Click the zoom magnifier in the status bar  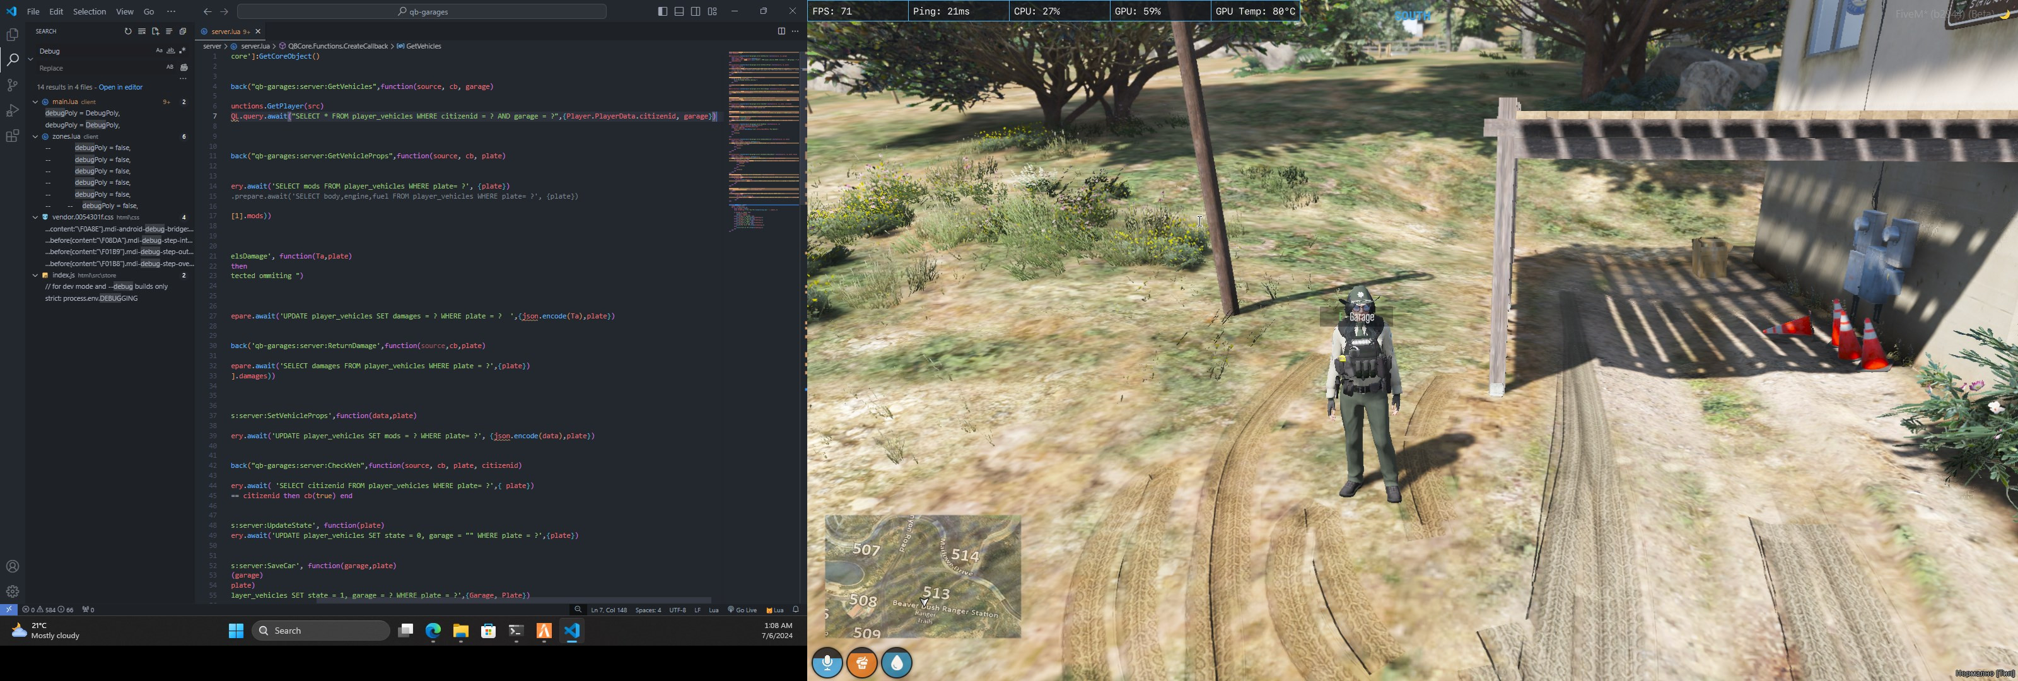(x=578, y=610)
